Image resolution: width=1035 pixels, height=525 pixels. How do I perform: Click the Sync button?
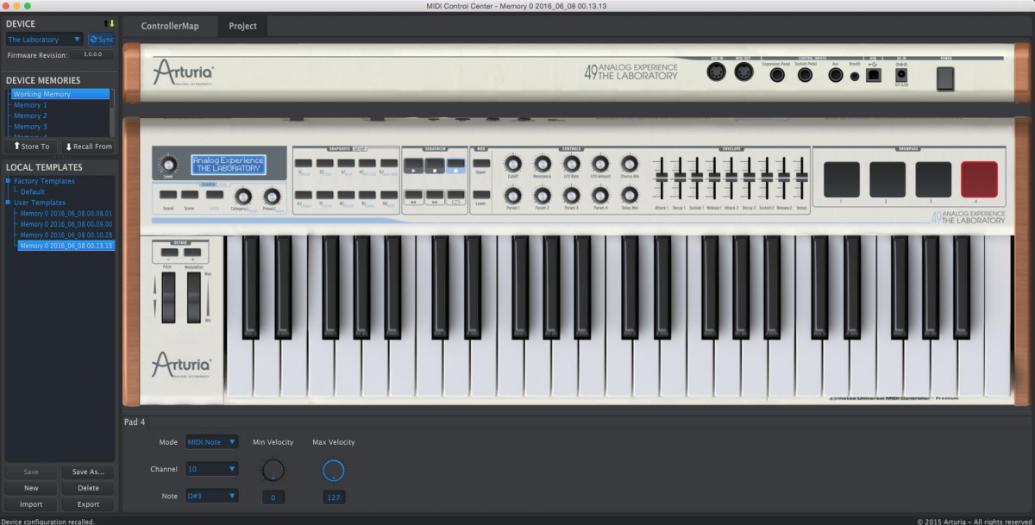pos(101,40)
